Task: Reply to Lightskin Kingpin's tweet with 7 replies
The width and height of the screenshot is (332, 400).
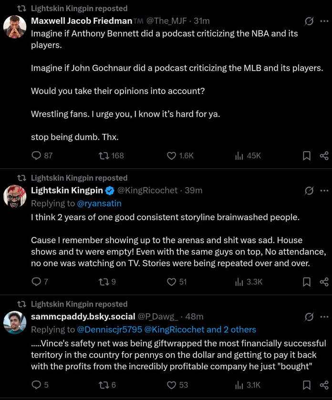Action: 36,282
